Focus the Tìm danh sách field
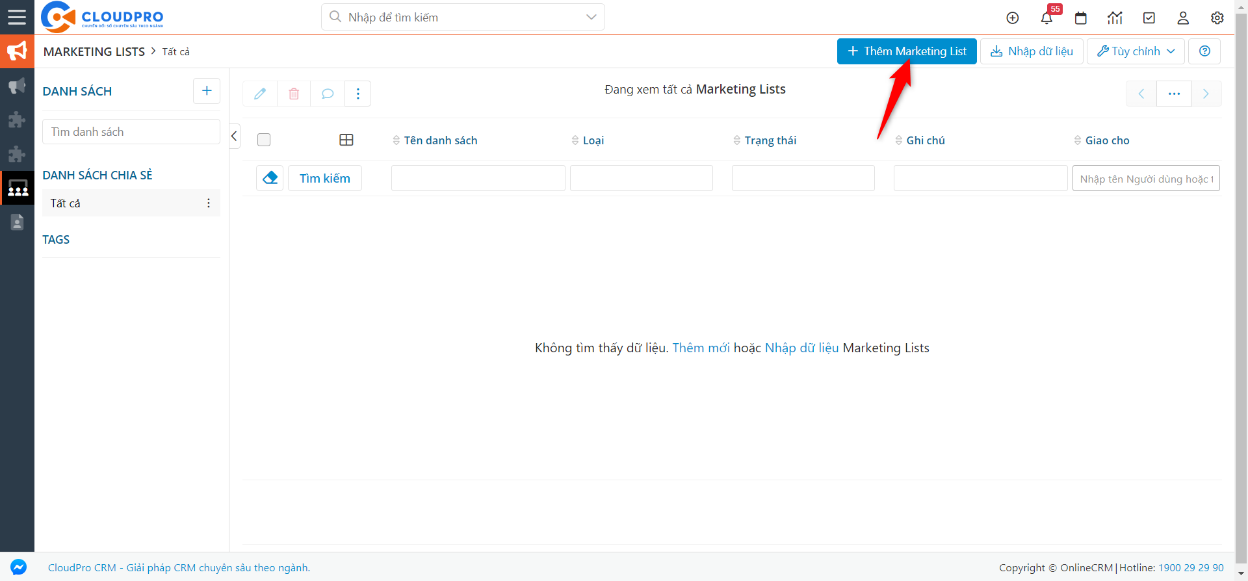 click(131, 131)
